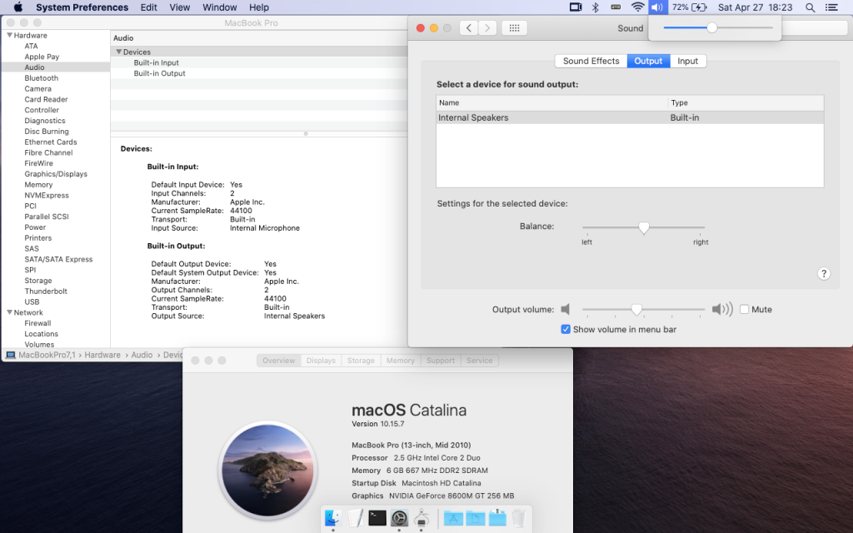Click the back arrow in the Sound window

468,27
